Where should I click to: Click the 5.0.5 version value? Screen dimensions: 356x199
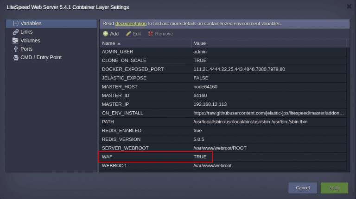tap(199, 139)
